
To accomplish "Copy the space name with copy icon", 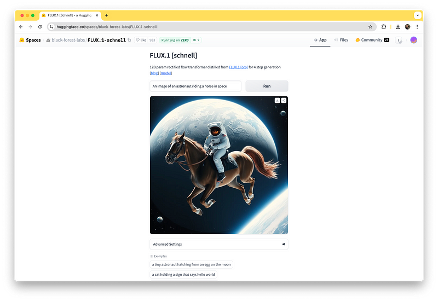I will tap(129, 40).
